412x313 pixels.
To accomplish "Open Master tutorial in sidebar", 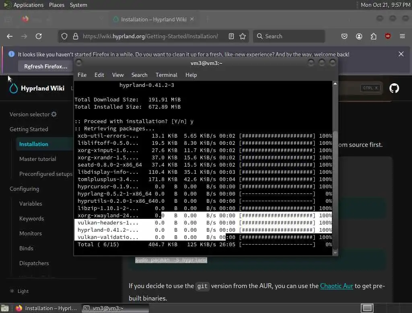I will (37, 159).
